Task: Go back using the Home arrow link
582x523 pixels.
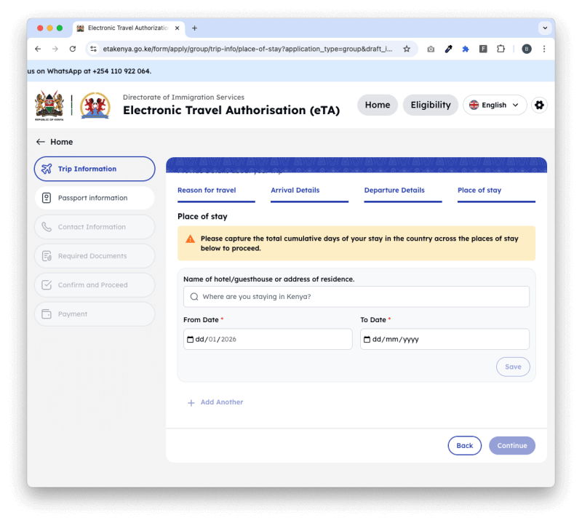Action: 55,142
